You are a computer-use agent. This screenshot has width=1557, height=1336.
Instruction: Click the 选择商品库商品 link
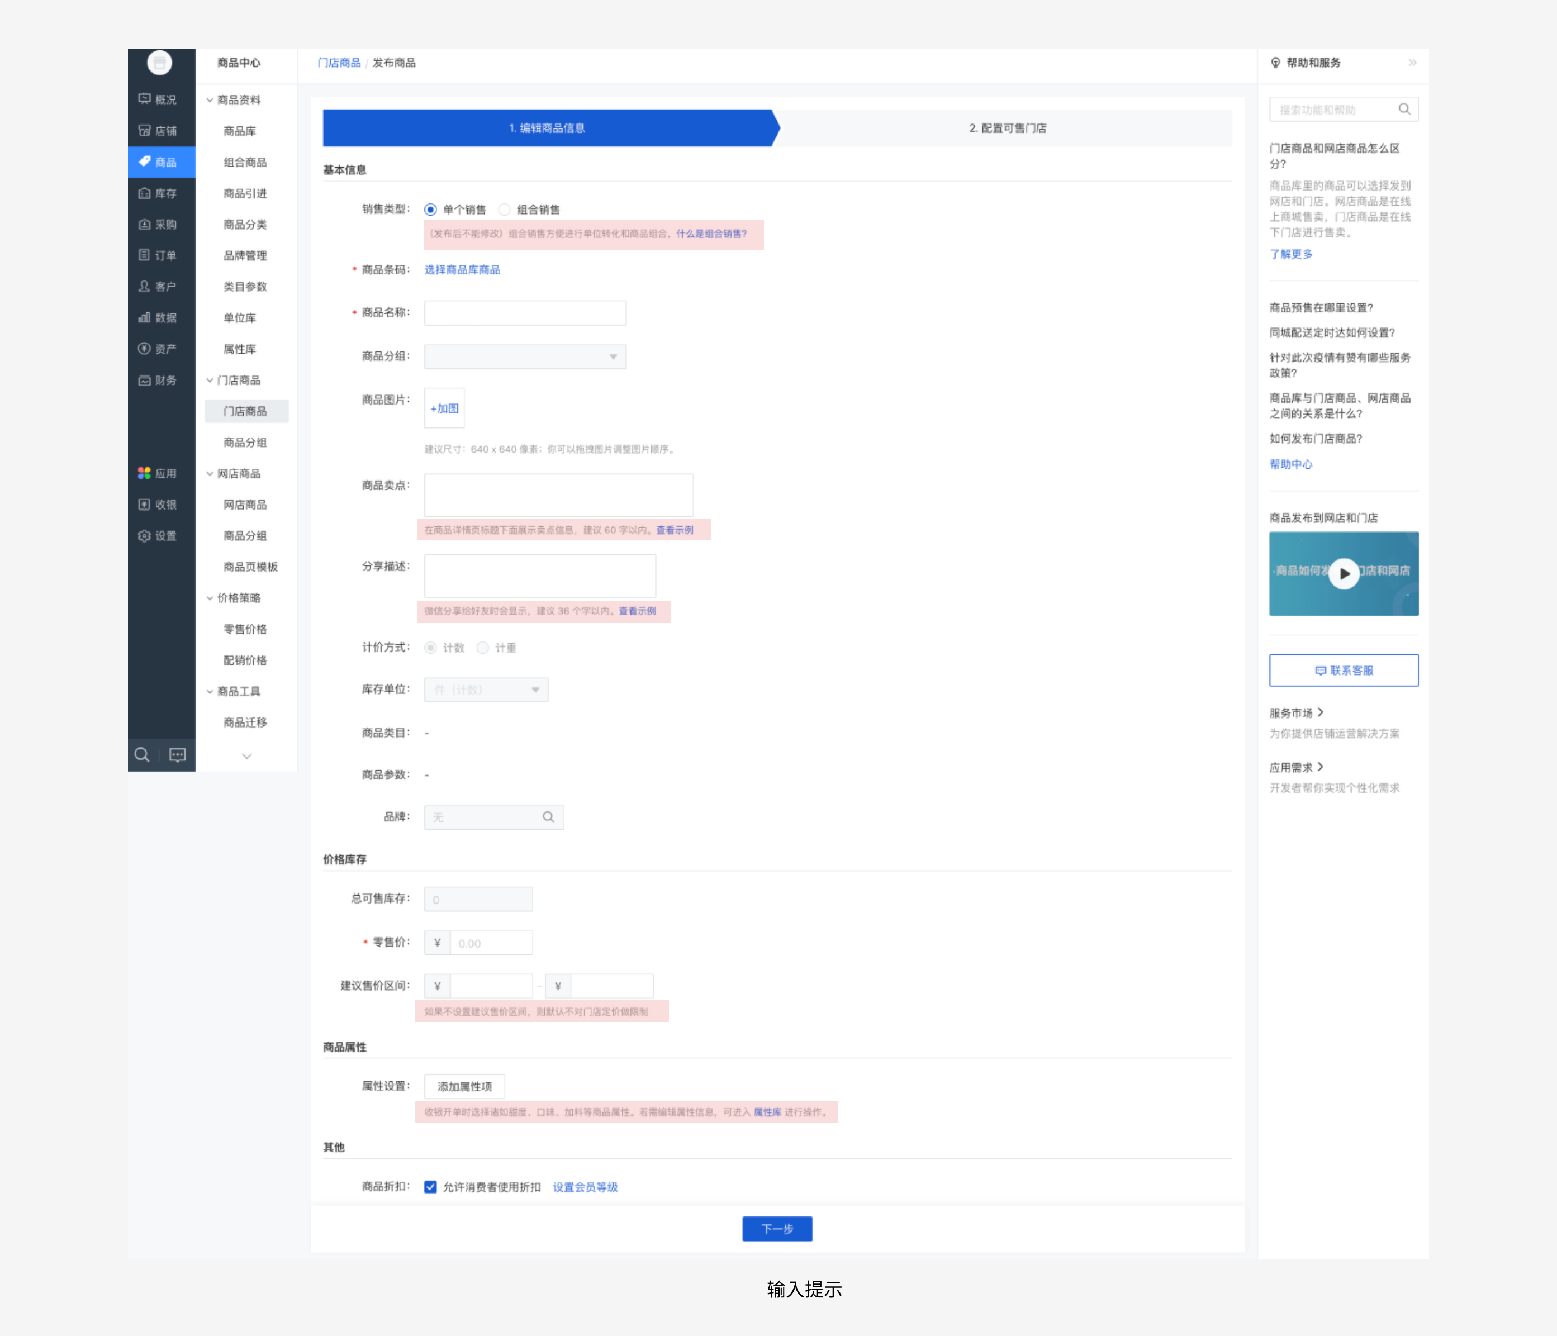[x=462, y=270]
